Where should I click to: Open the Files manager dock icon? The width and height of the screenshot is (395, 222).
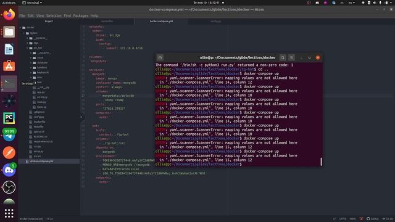[x=9, y=32]
